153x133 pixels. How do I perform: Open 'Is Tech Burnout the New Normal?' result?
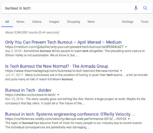point(57,66)
